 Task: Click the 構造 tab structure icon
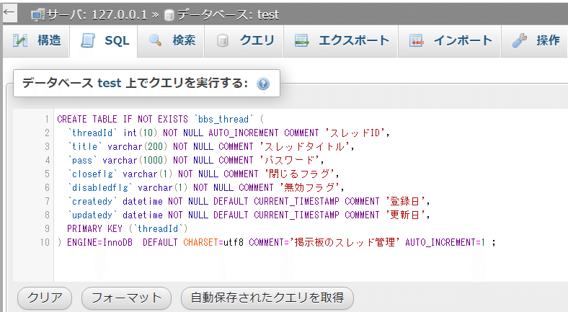20,40
